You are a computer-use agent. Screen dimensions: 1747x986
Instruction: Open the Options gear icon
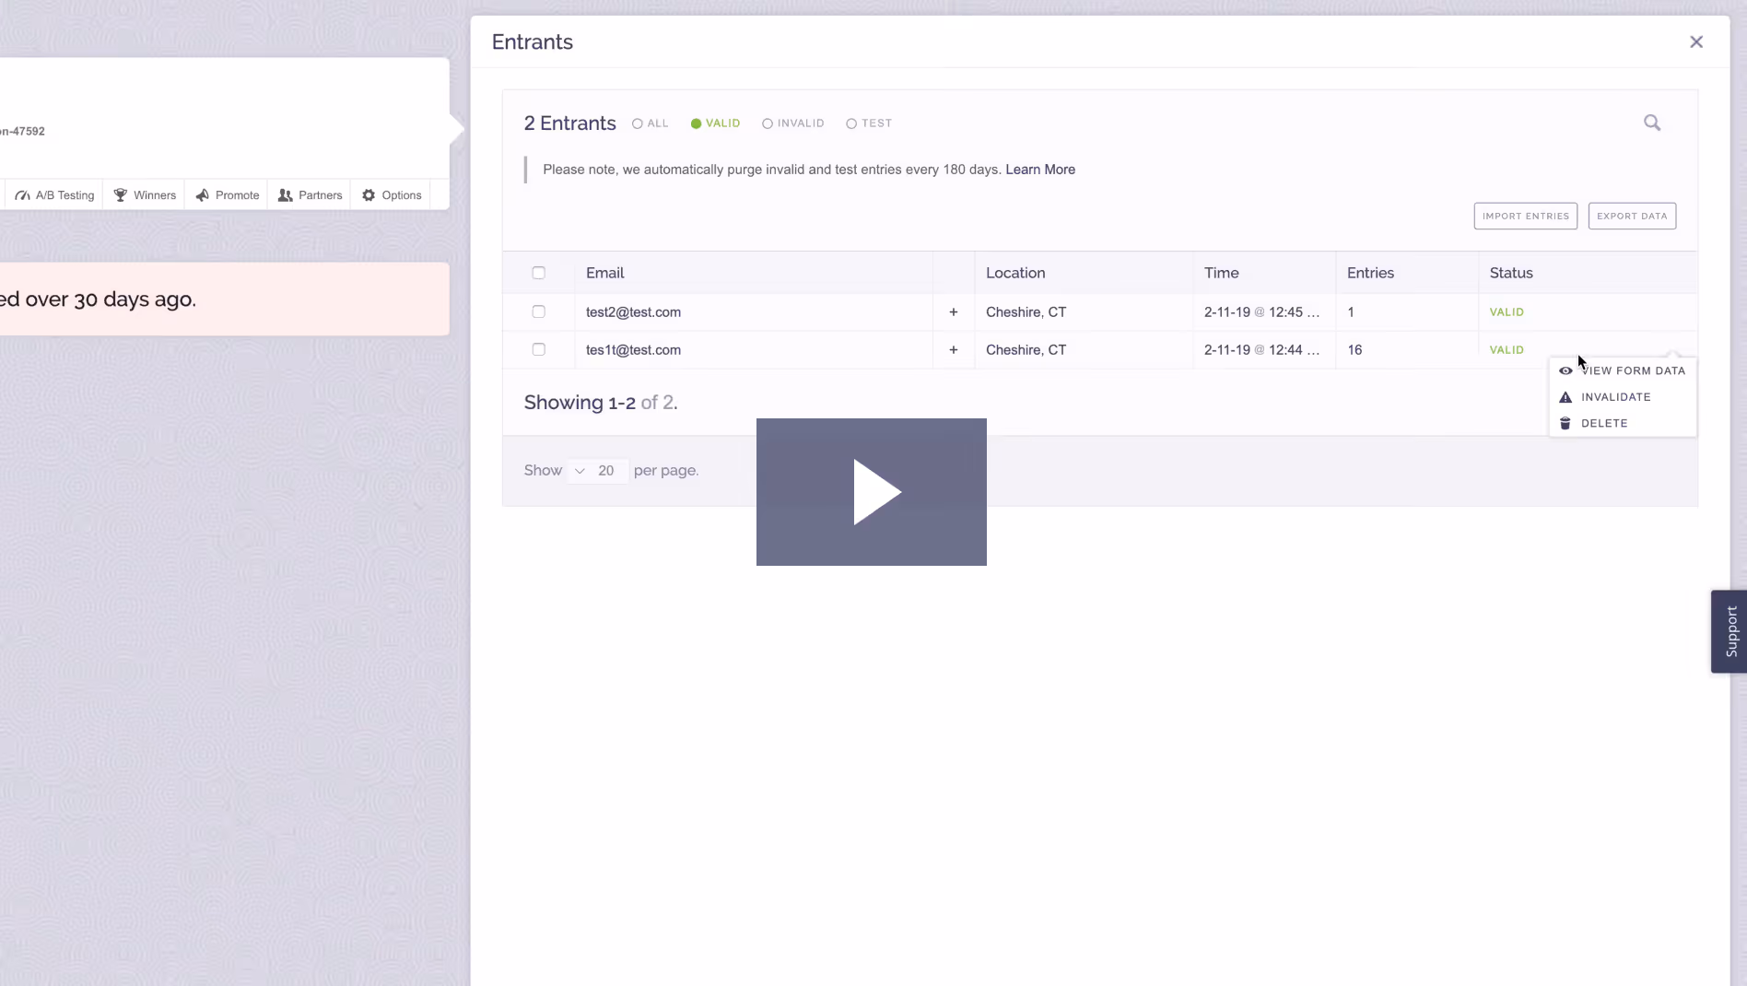(369, 194)
